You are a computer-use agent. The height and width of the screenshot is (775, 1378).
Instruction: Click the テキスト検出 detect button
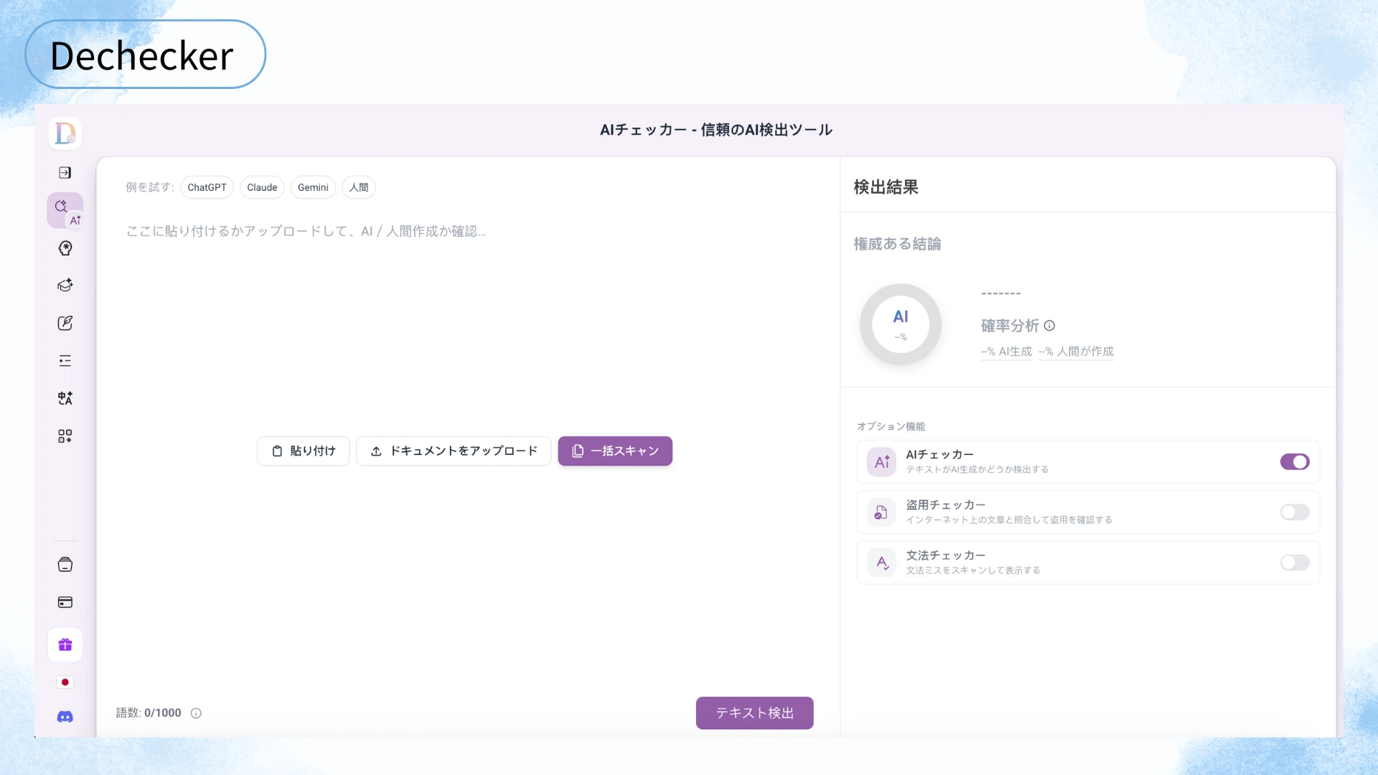coord(754,713)
